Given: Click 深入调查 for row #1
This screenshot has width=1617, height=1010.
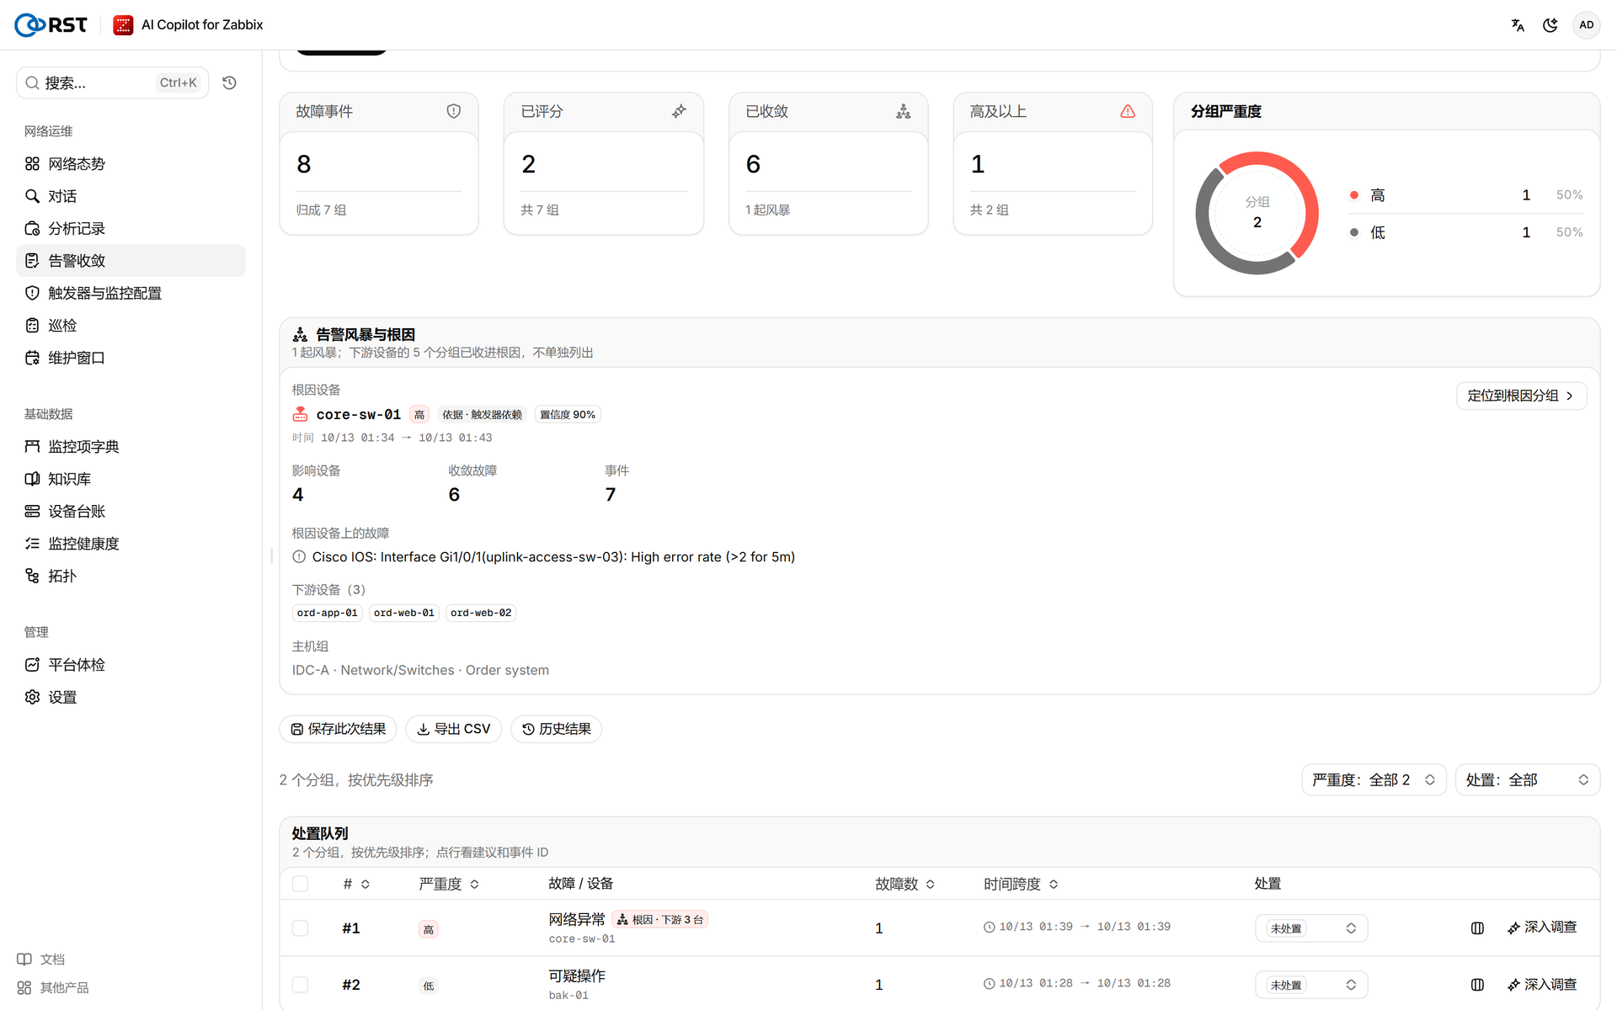Looking at the screenshot, I should click(1541, 928).
